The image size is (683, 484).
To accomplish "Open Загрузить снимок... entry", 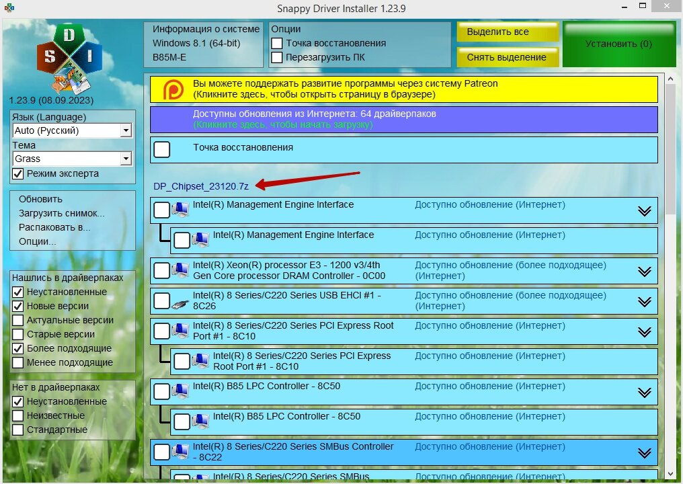I will 61,214.
